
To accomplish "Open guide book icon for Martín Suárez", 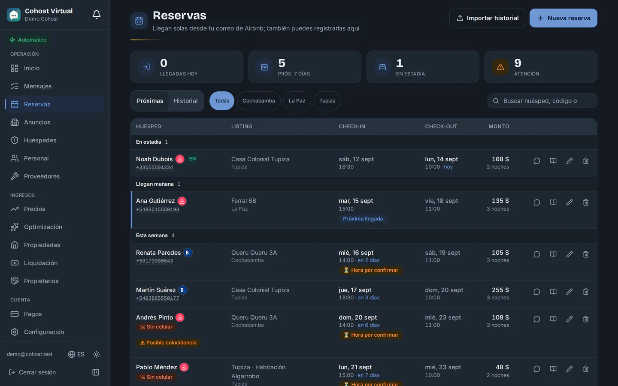I will click(x=553, y=292).
